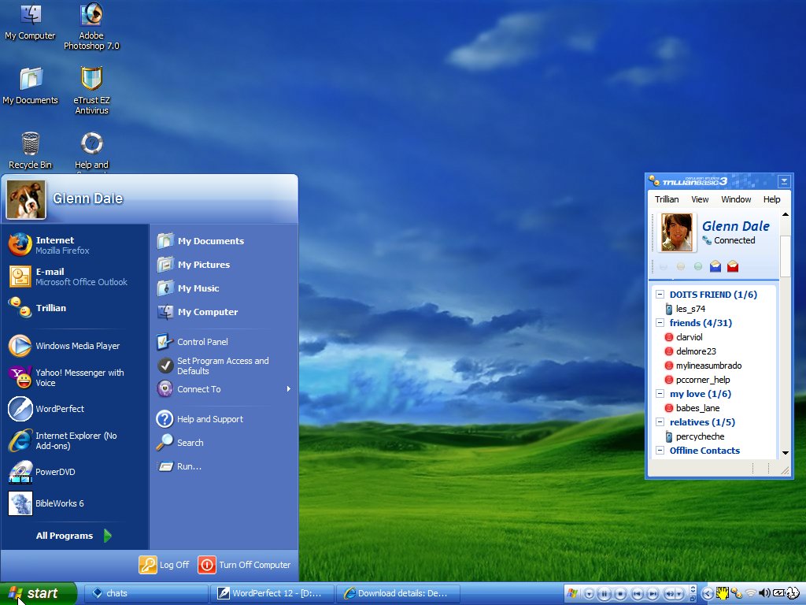Collapse the friends (4/31) group

coord(660,322)
